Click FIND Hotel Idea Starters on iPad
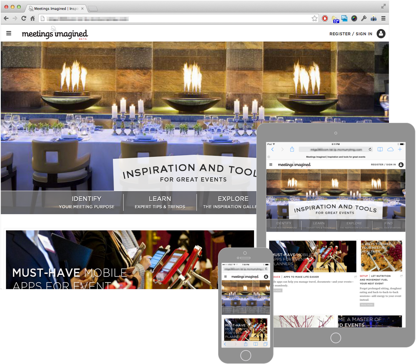Image resolution: width=416 pixels, height=364 pixels. [x=389, y=225]
